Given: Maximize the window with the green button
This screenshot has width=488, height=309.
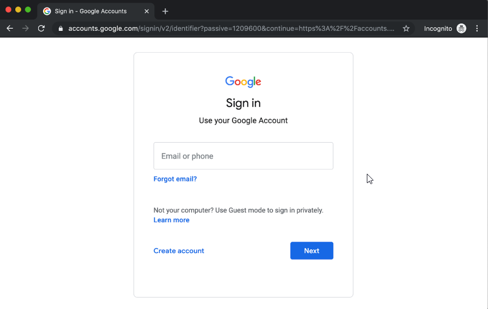Looking at the screenshot, I should tap(28, 10).
